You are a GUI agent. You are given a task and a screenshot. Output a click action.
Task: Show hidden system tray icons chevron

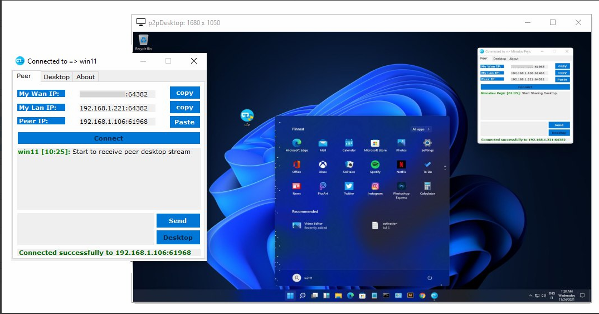point(530,296)
